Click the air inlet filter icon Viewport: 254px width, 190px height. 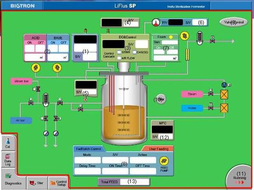pos(46,100)
